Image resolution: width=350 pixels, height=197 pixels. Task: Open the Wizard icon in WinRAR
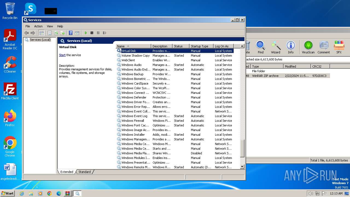276,47
